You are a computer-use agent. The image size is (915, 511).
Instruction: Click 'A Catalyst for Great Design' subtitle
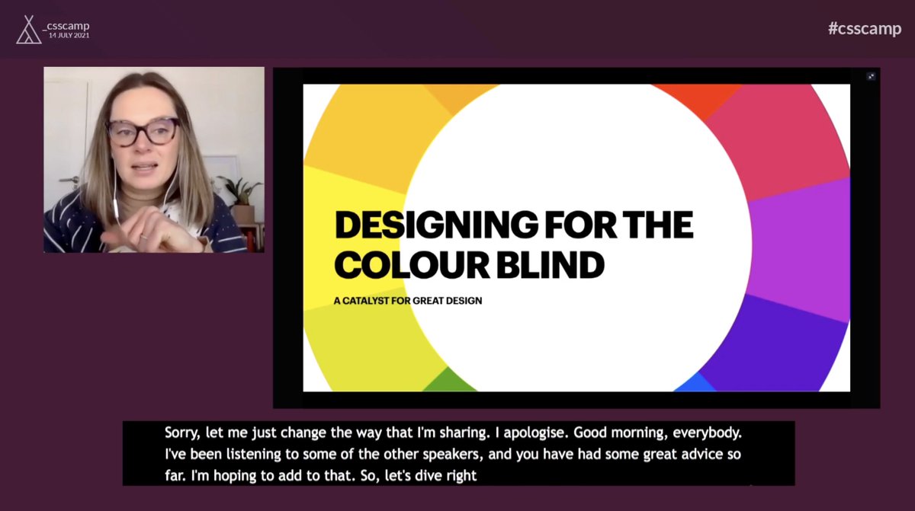[408, 301]
